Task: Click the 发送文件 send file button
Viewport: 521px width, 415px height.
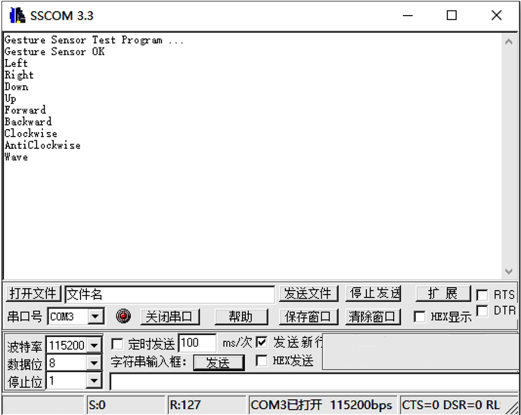Action: point(309,293)
